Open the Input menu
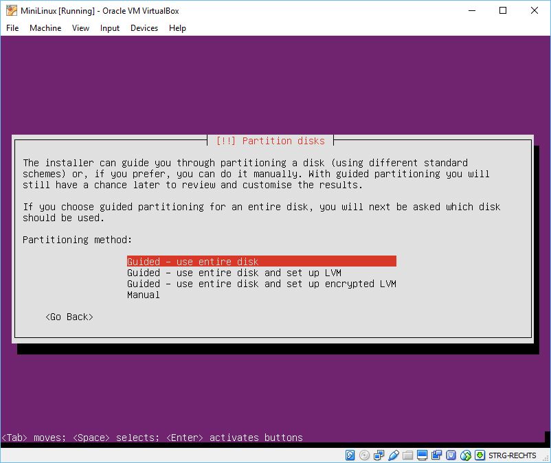This screenshot has height=463, width=551. click(x=110, y=28)
